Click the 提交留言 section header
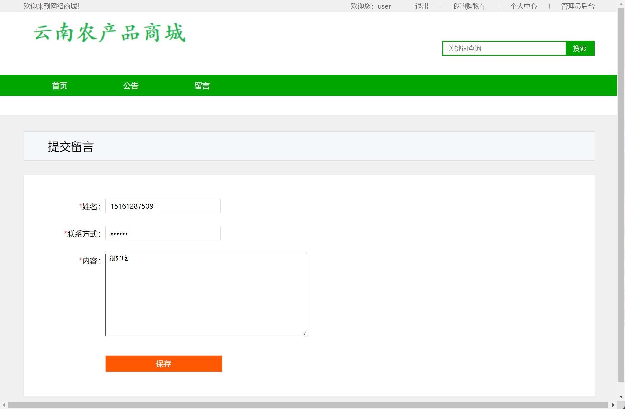Viewport: 625px width, 409px height. point(70,146)
